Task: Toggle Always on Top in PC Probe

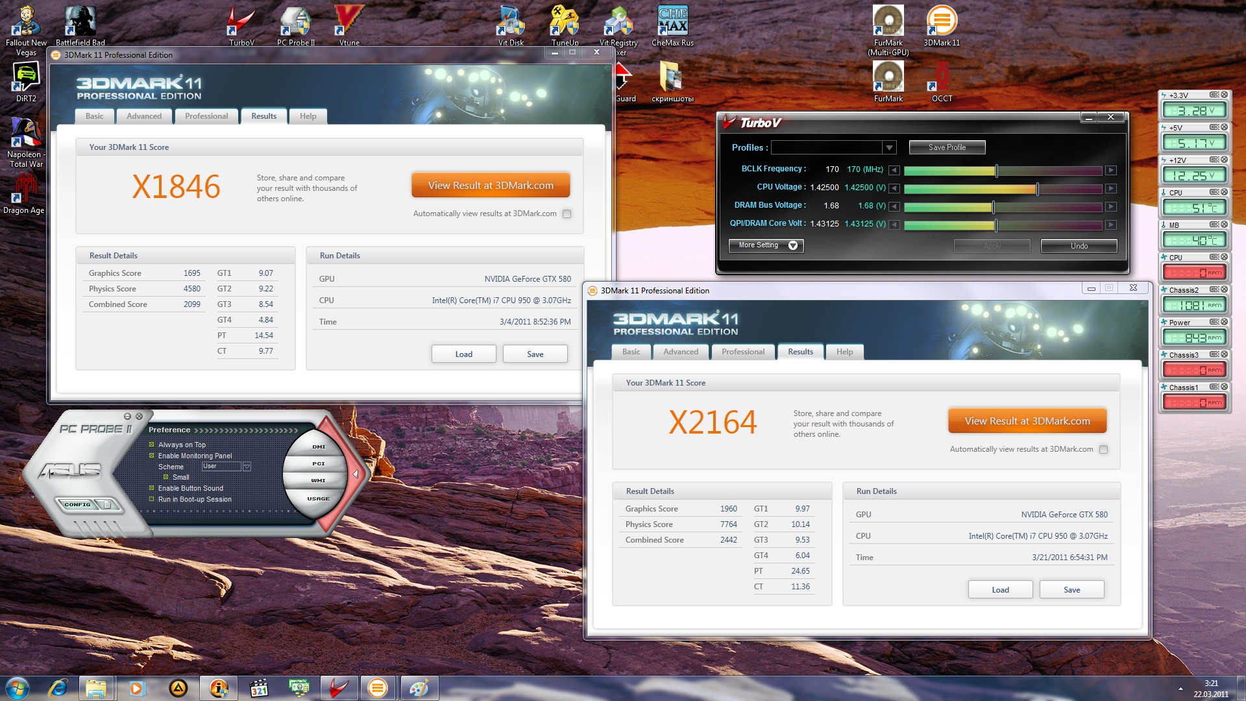Action: (x=152, y=445)
